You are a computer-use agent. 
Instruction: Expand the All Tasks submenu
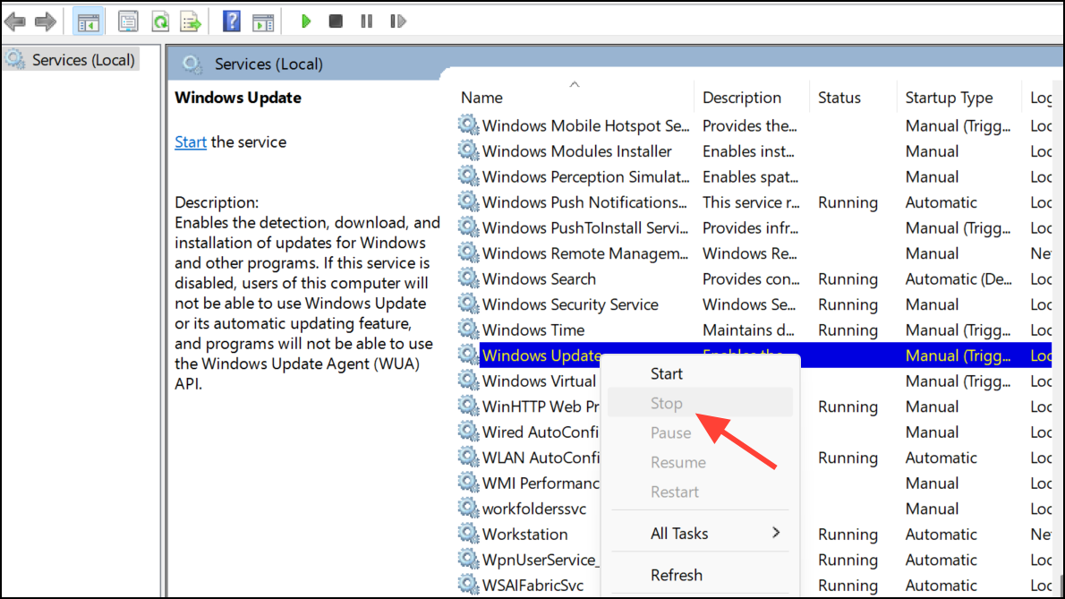[x=700, y=534]
